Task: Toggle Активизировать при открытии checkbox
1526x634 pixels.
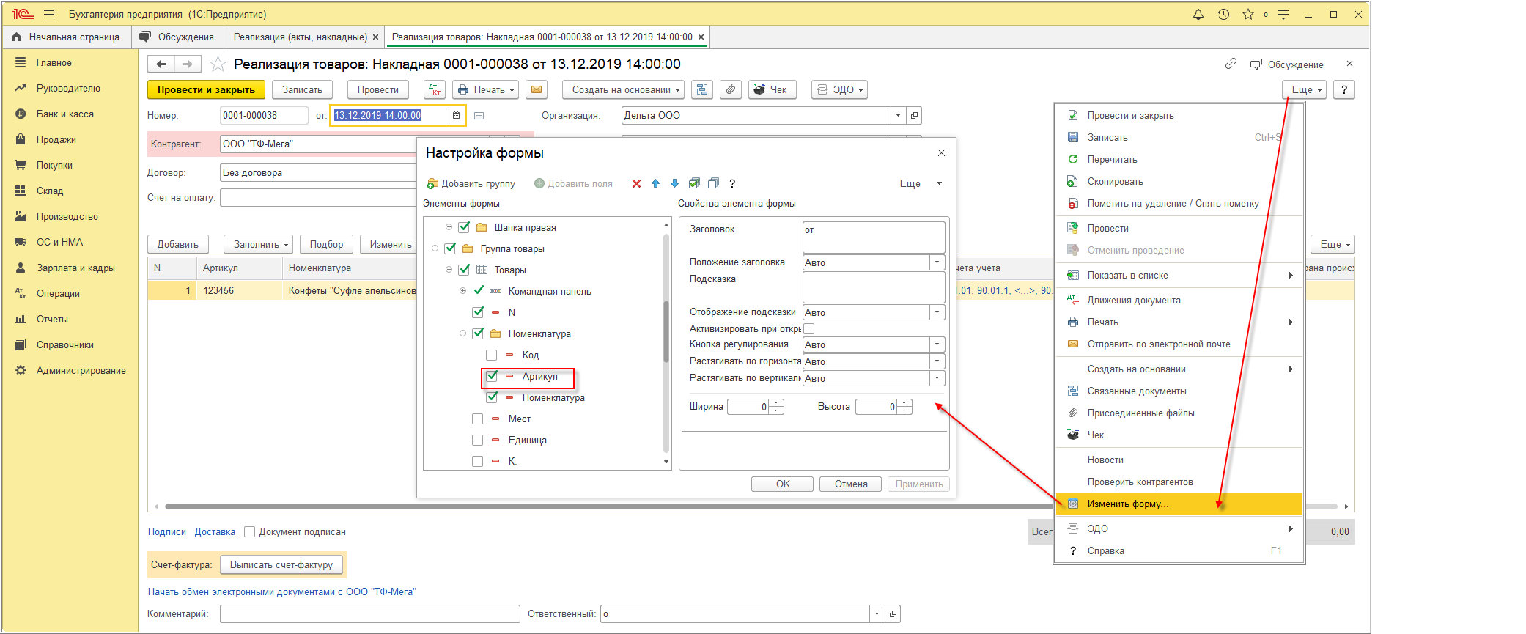Action: (809, 328)
